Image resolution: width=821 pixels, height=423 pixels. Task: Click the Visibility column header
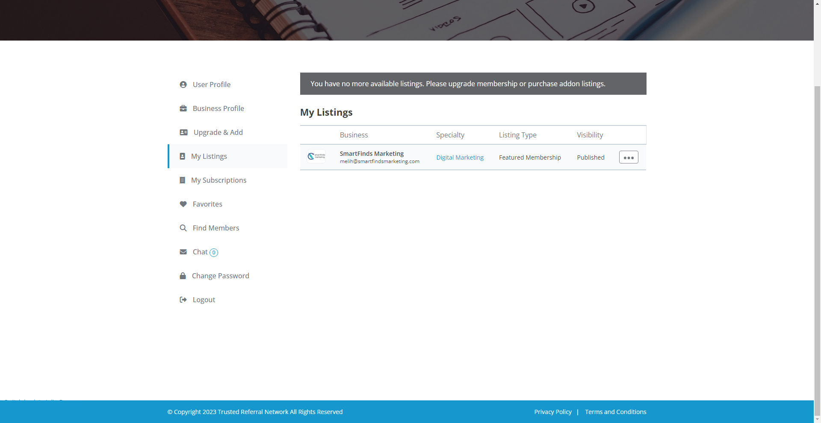pos(590,135)
